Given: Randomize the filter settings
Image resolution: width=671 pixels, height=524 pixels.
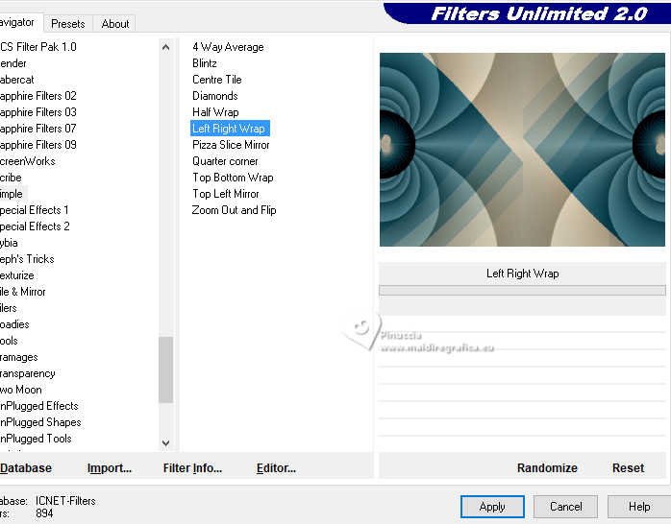Looking at the screenshot, I should click(547, 468).
